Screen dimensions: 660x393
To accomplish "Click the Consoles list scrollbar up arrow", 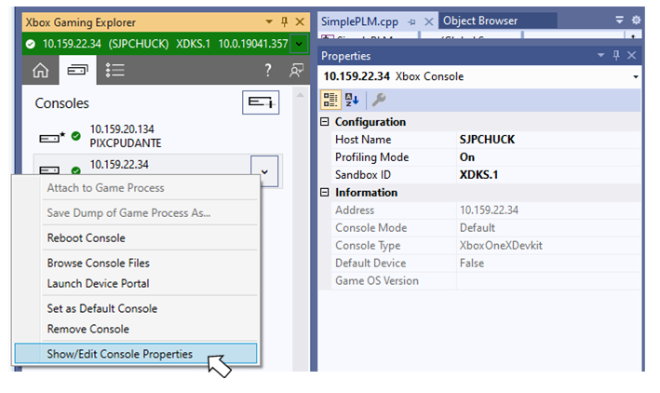I will (300, 95).
